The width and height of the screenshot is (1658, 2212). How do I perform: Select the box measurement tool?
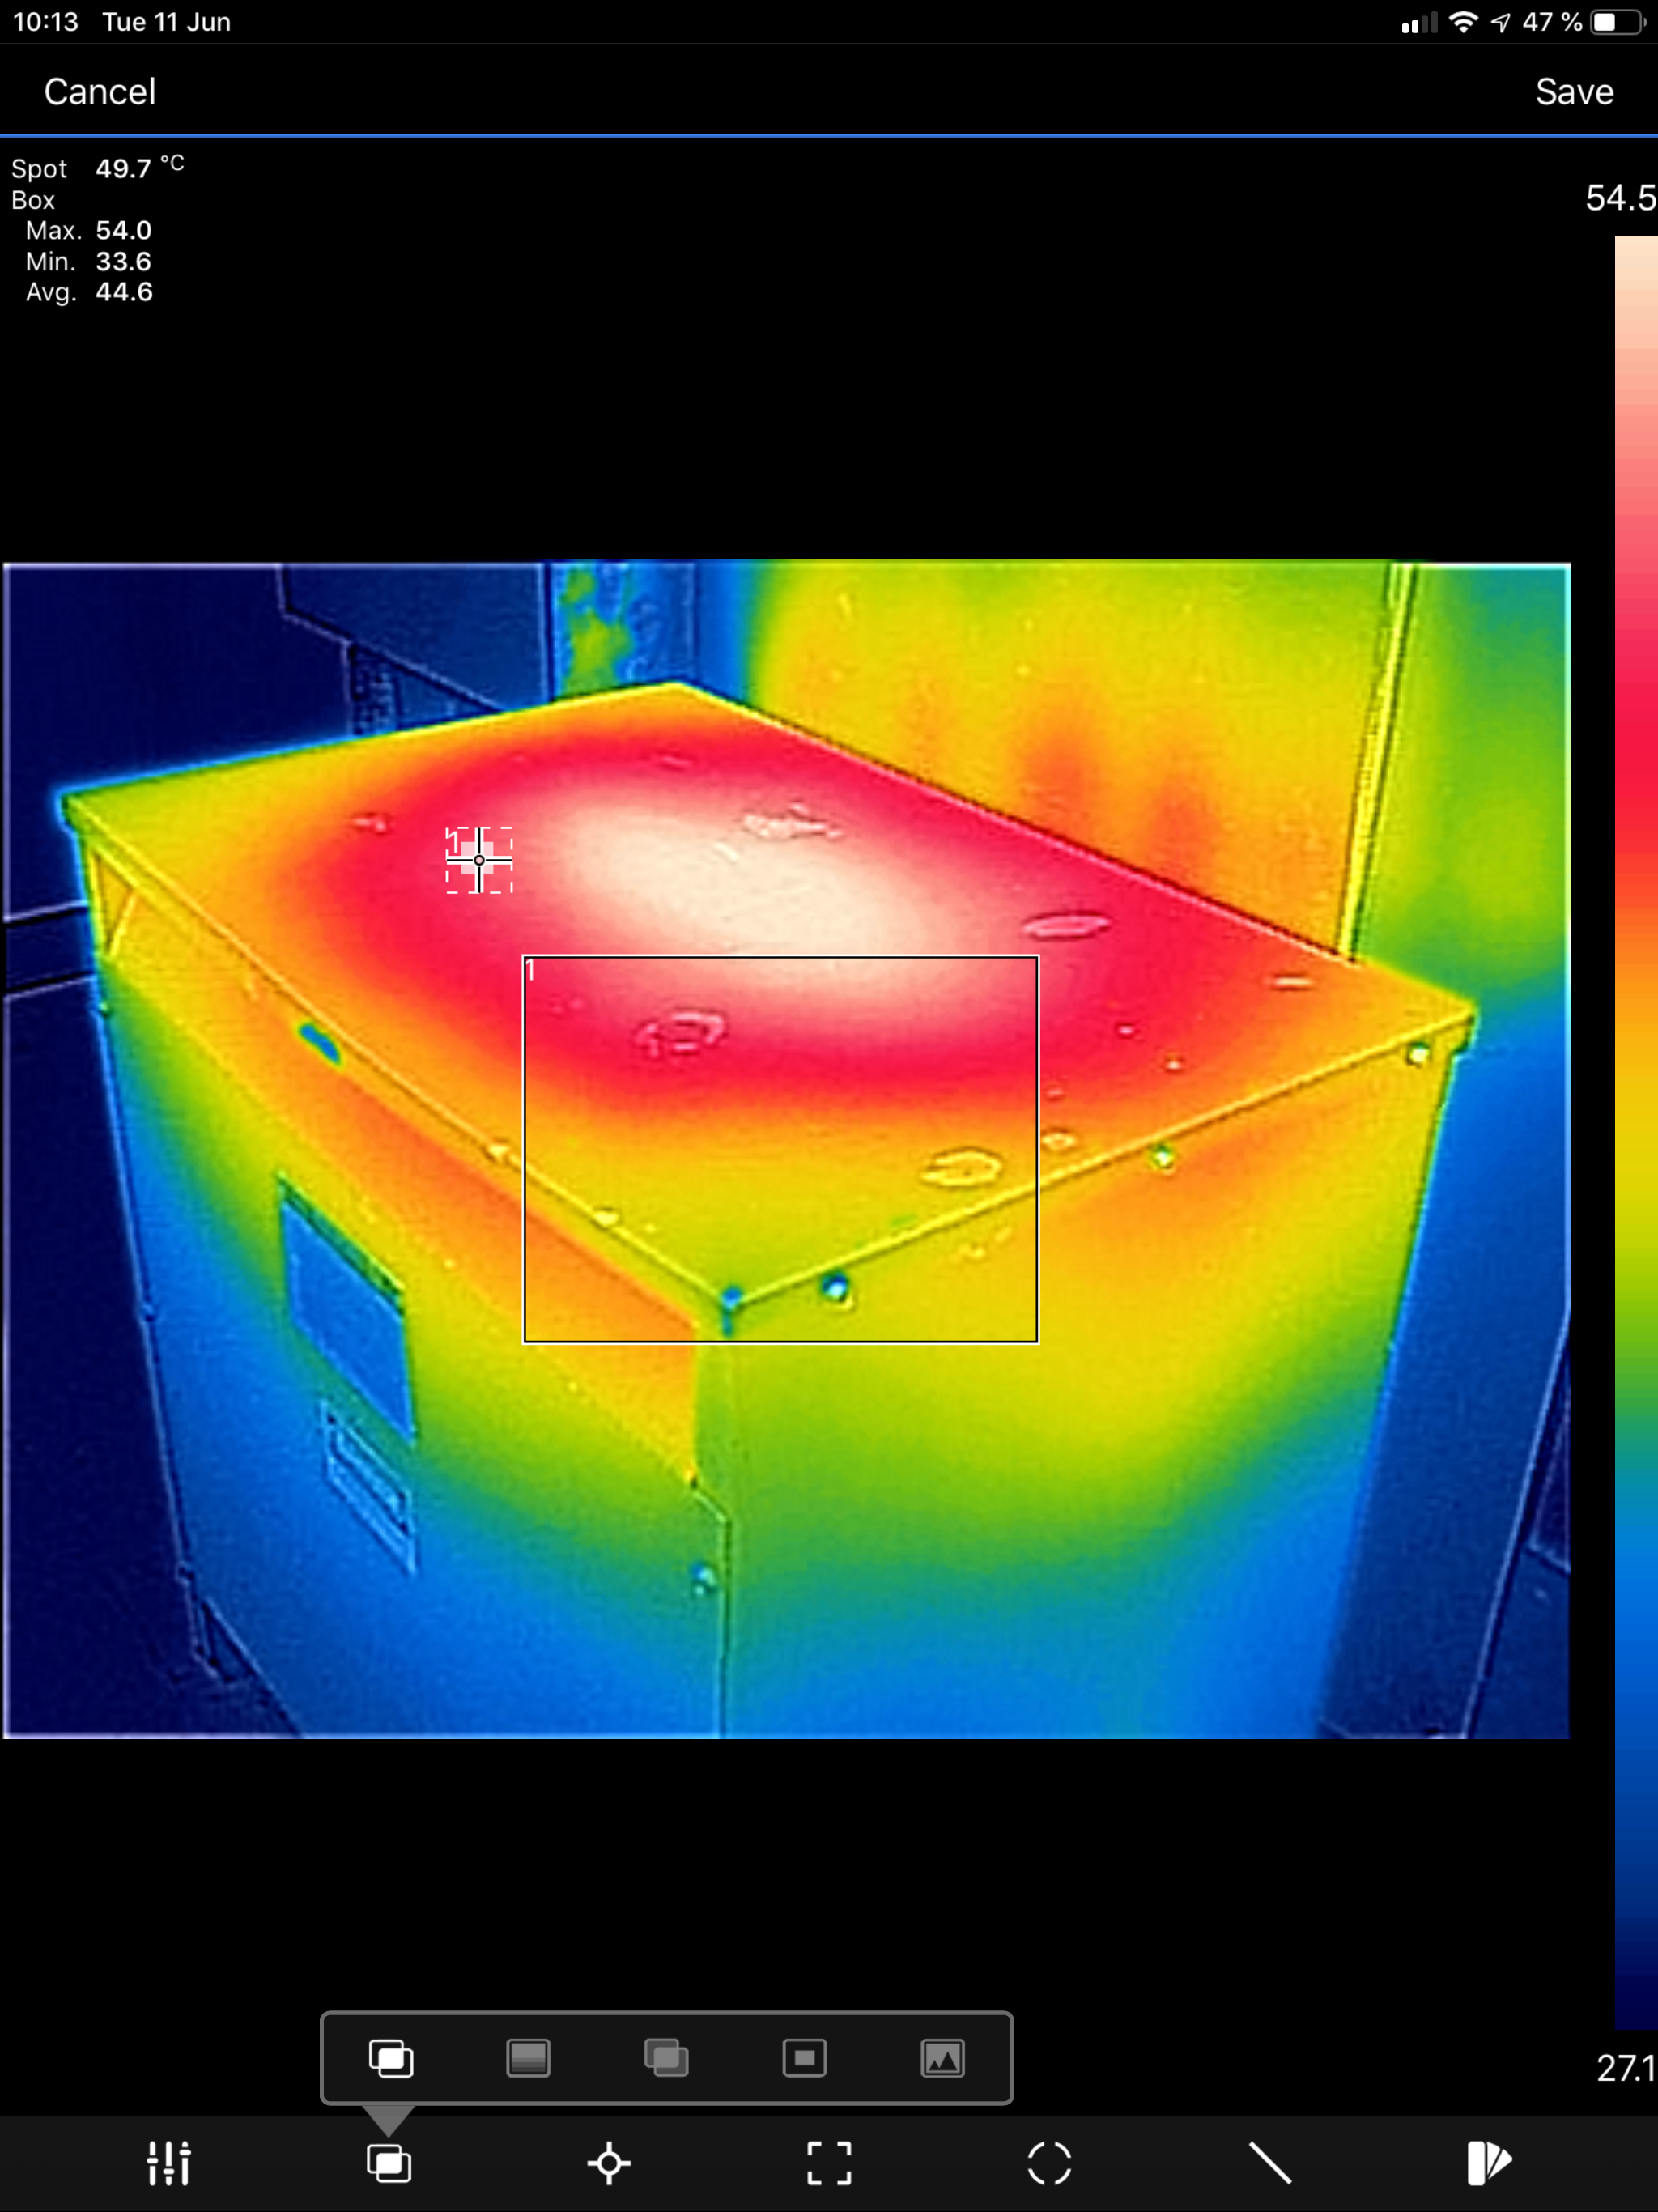click(829, 2163)
